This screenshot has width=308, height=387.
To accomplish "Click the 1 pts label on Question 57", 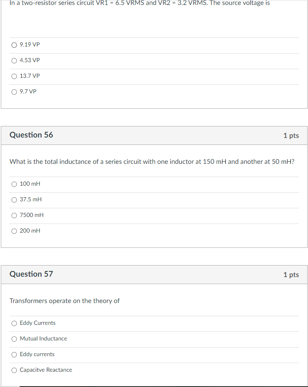I will pos(291,274).
